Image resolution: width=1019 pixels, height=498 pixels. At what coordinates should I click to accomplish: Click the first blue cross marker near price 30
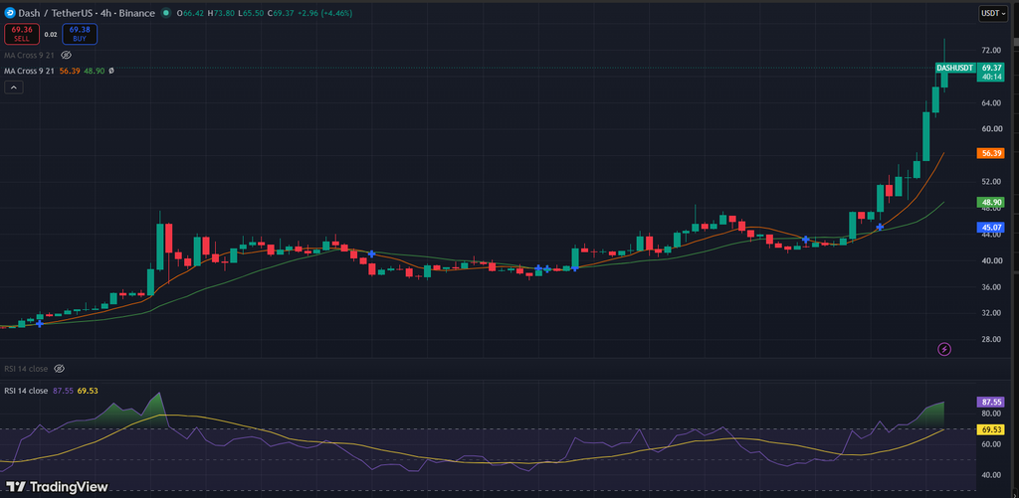40,323
